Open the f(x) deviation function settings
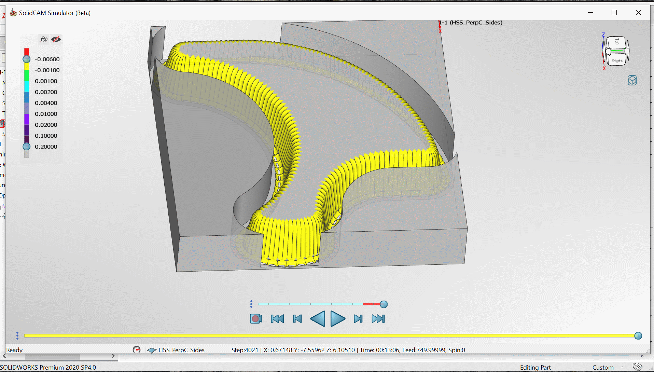The image size is (654, 372). [43, 39]
